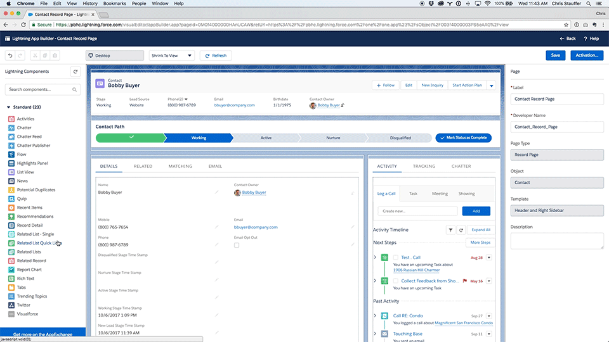The height and width of the screenshot is (342, 609).
Task: Select the Recommendations component icon
Action: pyautogui.click(x=11, y=217)
